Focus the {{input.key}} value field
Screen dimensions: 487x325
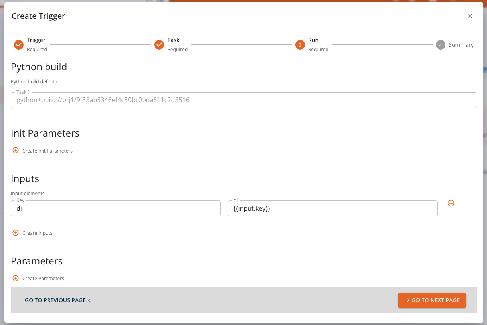[333, 208]
